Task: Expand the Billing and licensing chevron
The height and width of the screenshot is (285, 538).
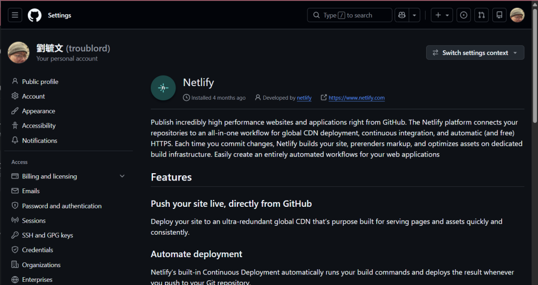Action: (122, 176)
